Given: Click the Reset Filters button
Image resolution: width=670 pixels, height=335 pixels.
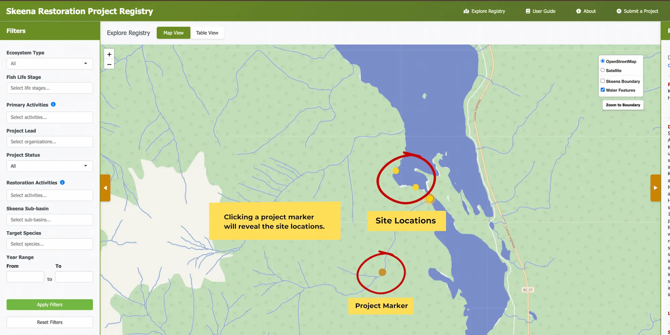Looking at the screenshot, I should coord(49,322).
